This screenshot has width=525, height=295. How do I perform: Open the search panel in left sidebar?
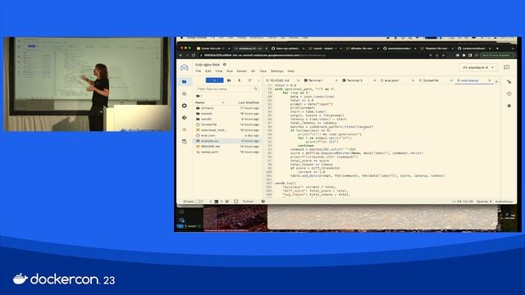click(x=184, y=94)
